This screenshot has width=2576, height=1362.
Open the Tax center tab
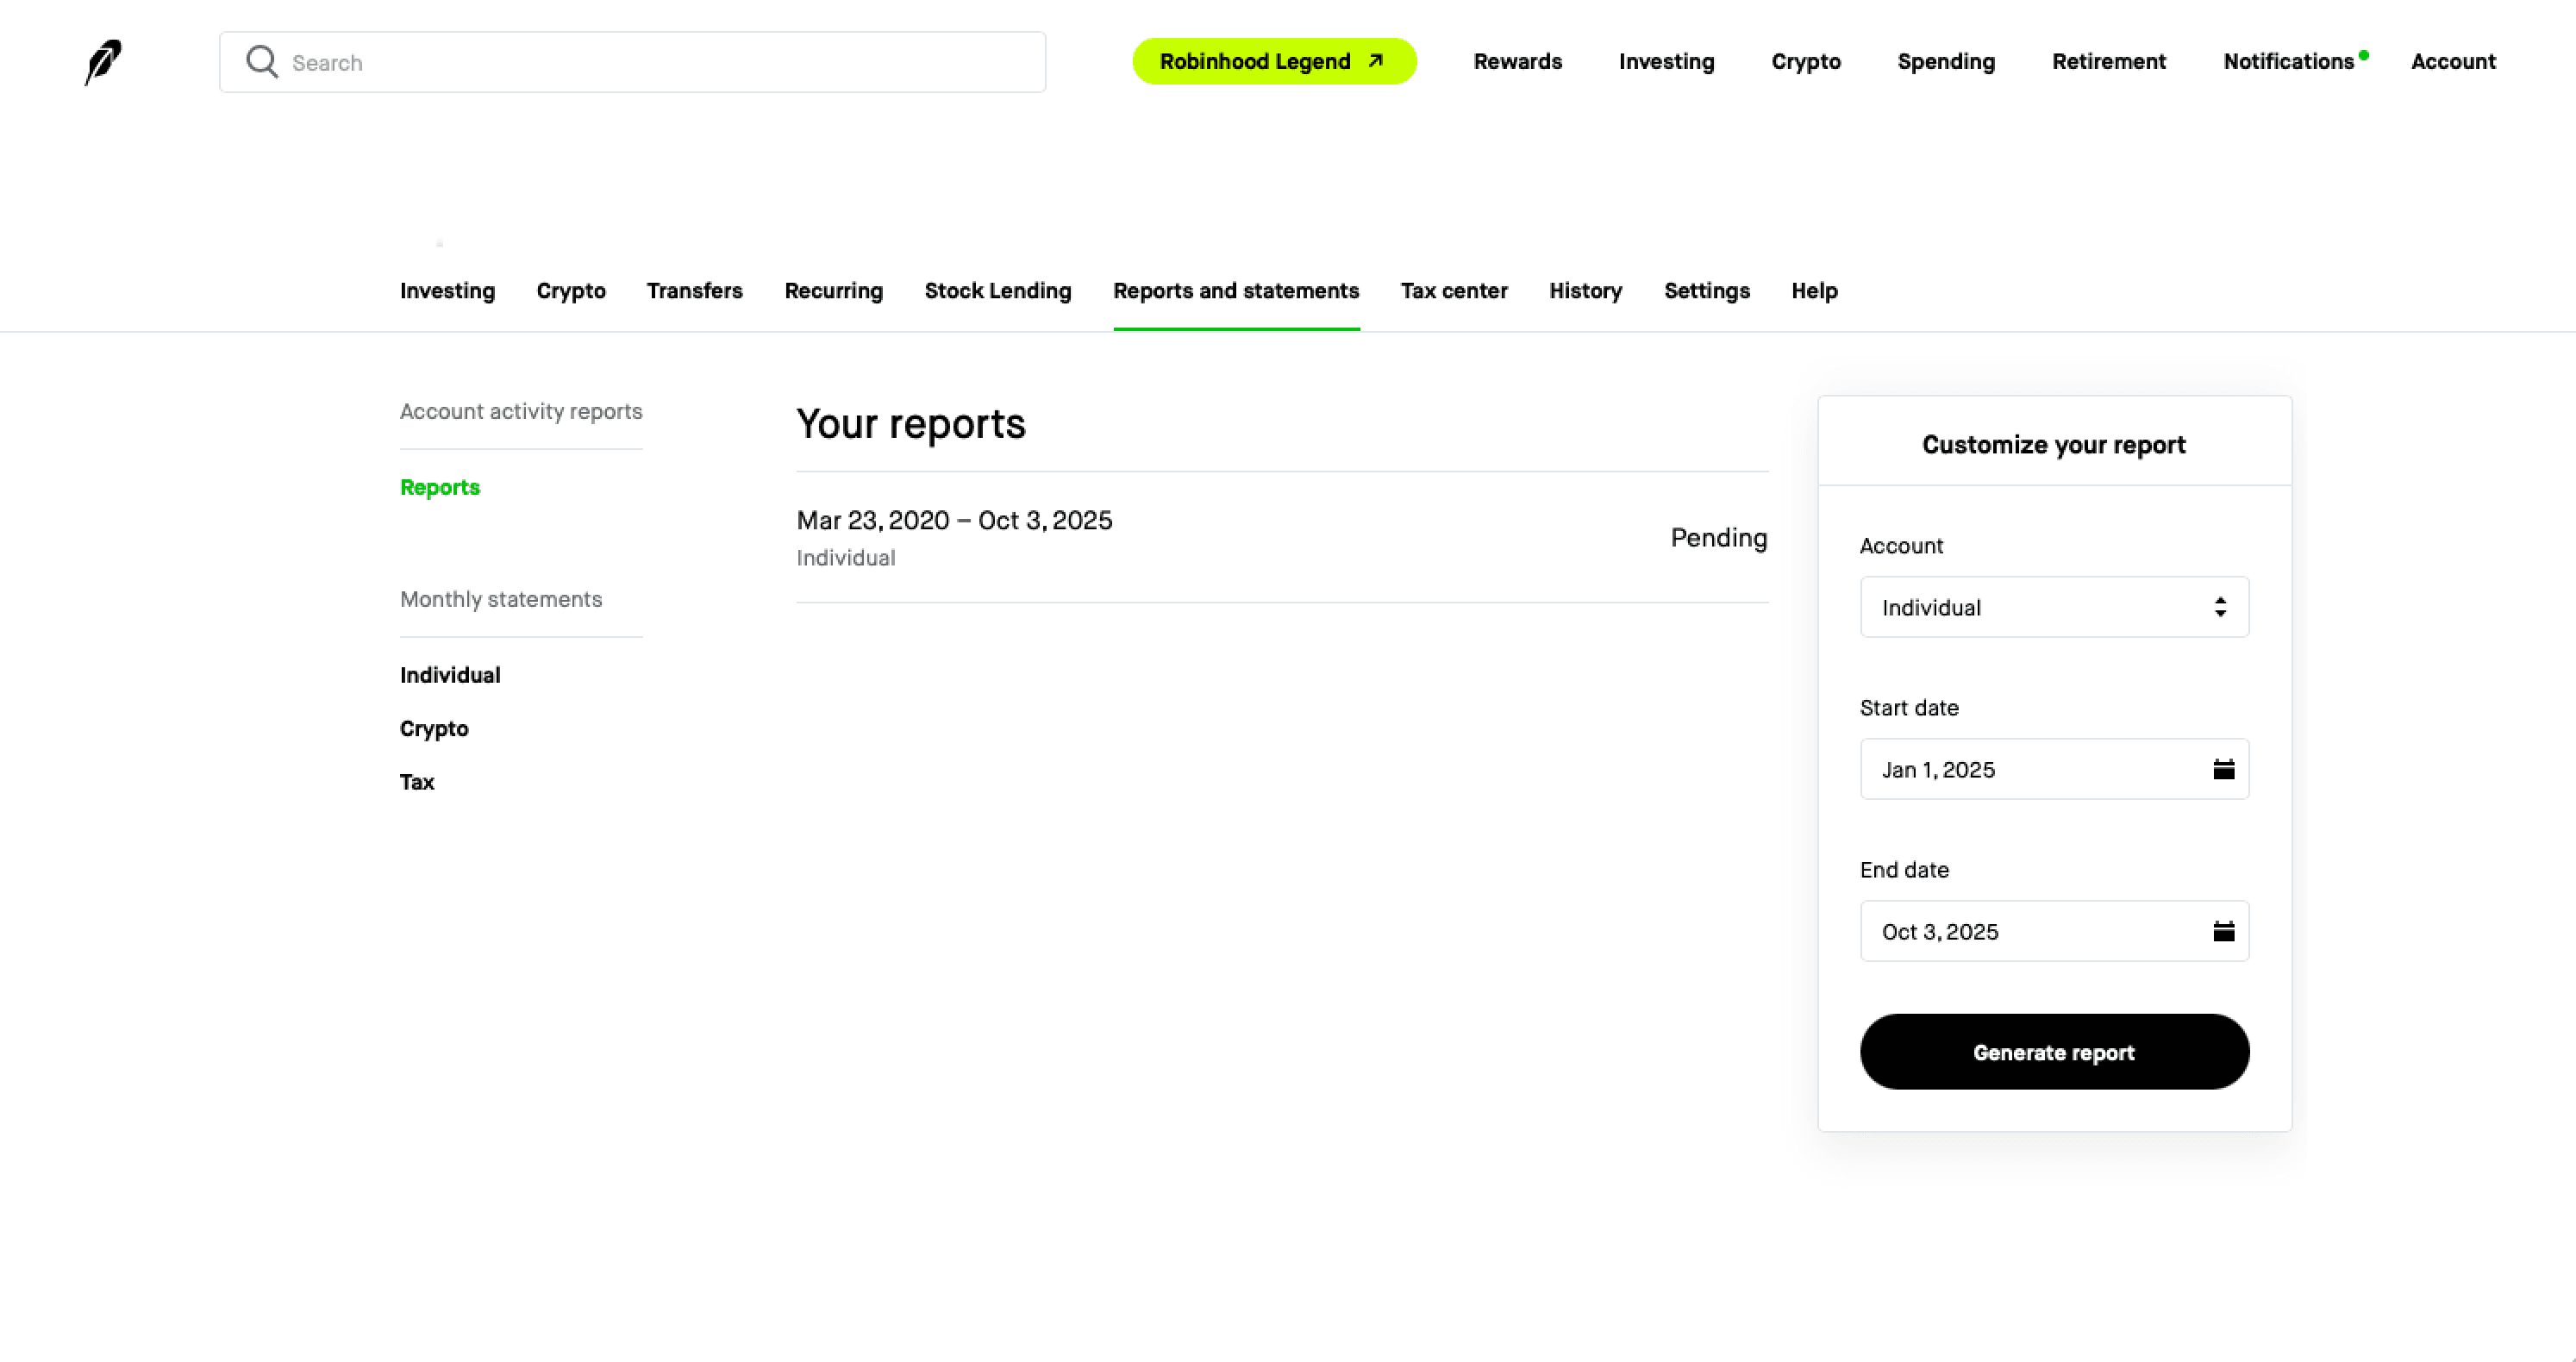click(1453, 291)
